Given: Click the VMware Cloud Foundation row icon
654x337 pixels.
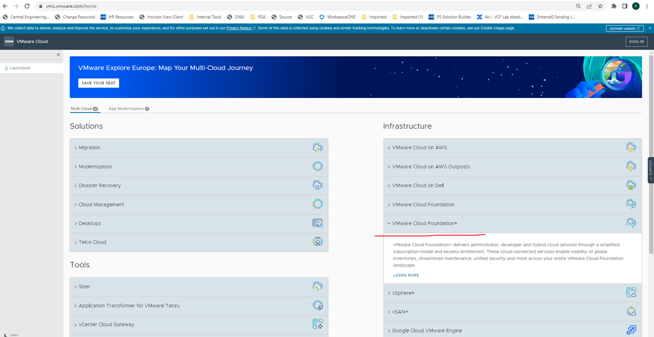Looking at the screenshot, I should point(631,204).
